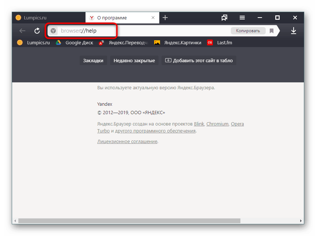Viewport: 316px width, 236px height.
Task: Click the Закладки button
Action: (x=93, y=60)
